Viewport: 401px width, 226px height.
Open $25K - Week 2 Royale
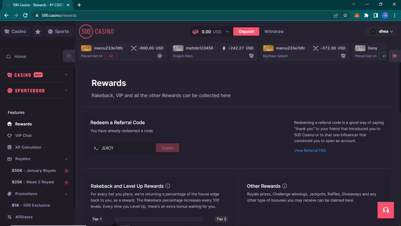(x=33, y=182)
